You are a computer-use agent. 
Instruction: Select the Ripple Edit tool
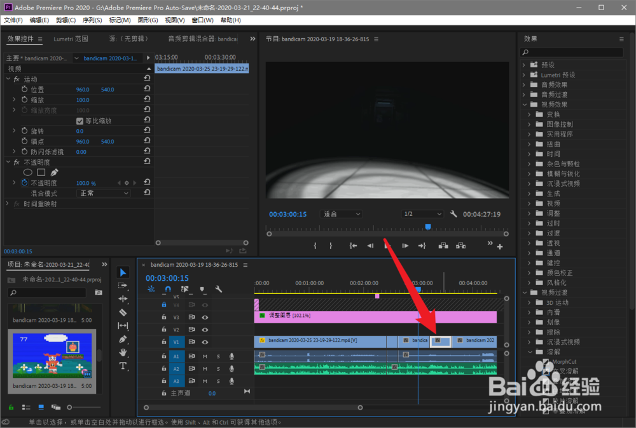123,299
